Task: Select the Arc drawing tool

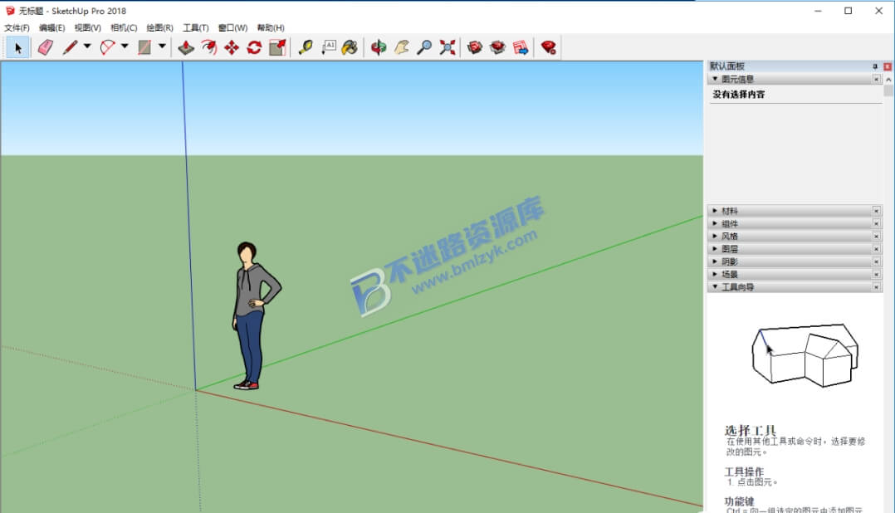Action: [x=107, y=47]
